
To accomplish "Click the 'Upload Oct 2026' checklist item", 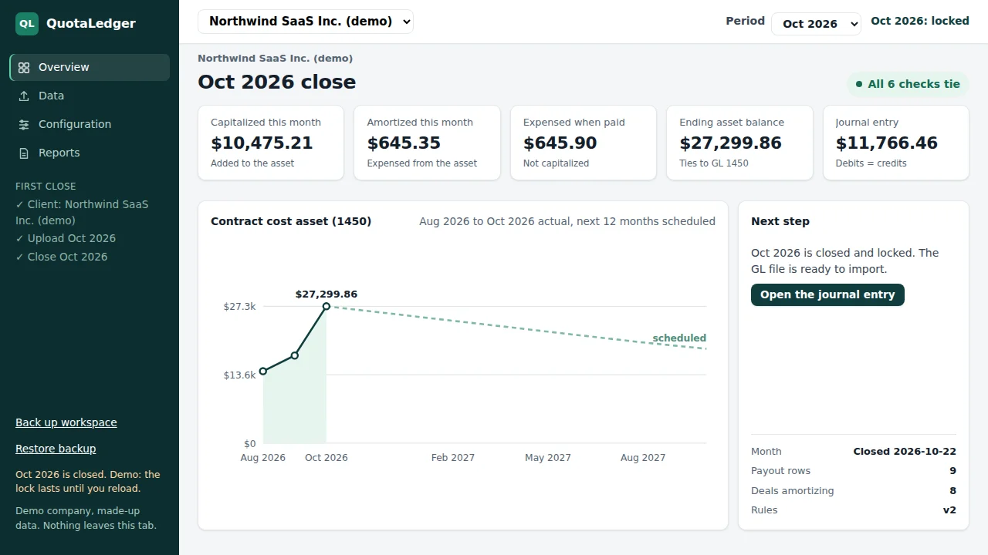I will coord(66,238).
